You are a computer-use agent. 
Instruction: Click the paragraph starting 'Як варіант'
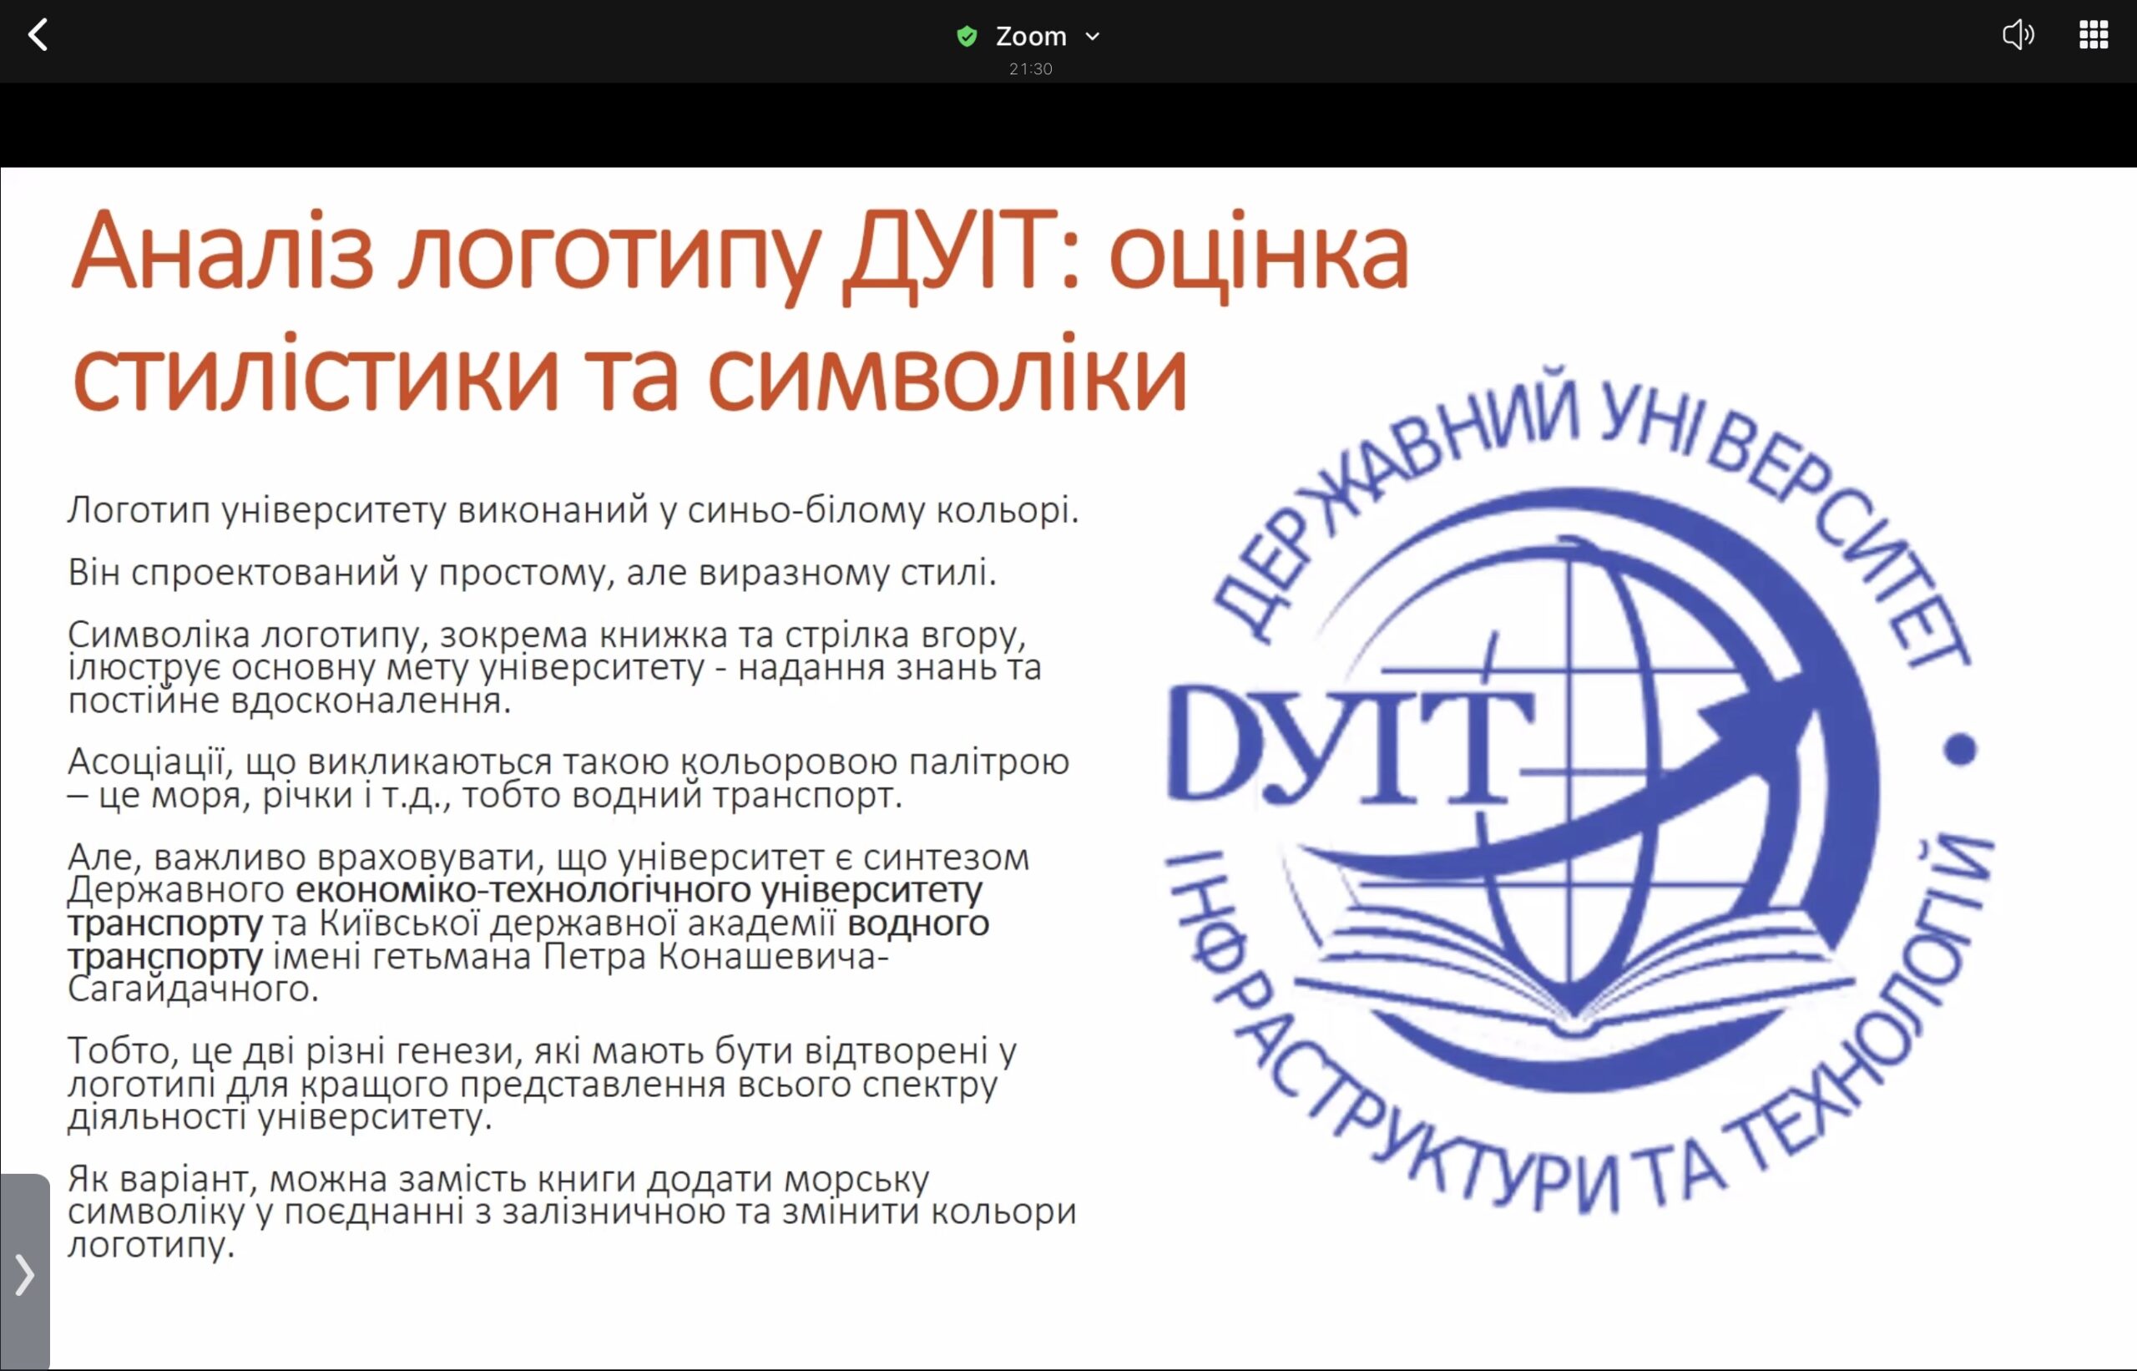coord(573,1211)
